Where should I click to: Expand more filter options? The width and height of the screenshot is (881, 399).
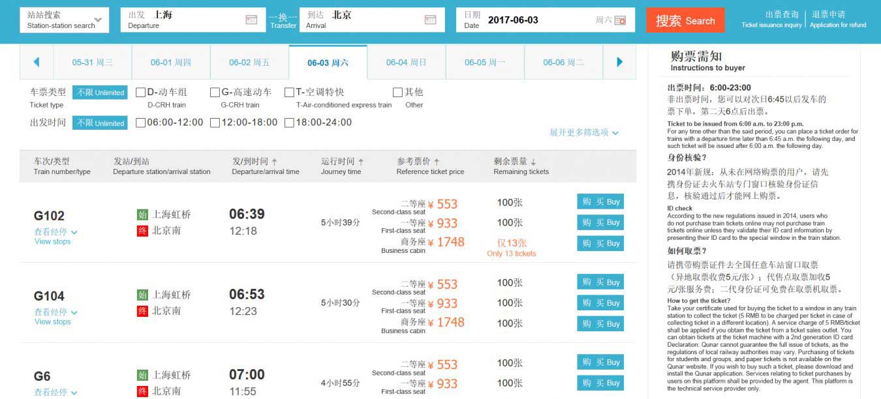pos(583,132)
